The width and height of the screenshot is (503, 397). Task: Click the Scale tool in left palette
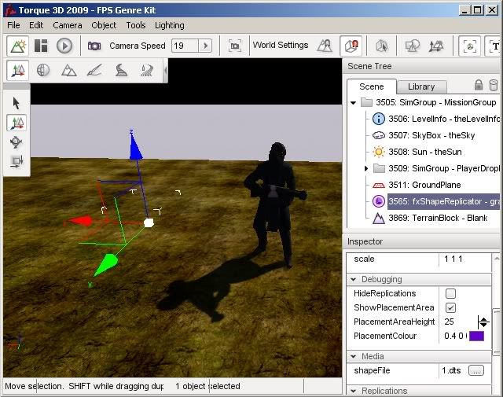click(17, 162)
